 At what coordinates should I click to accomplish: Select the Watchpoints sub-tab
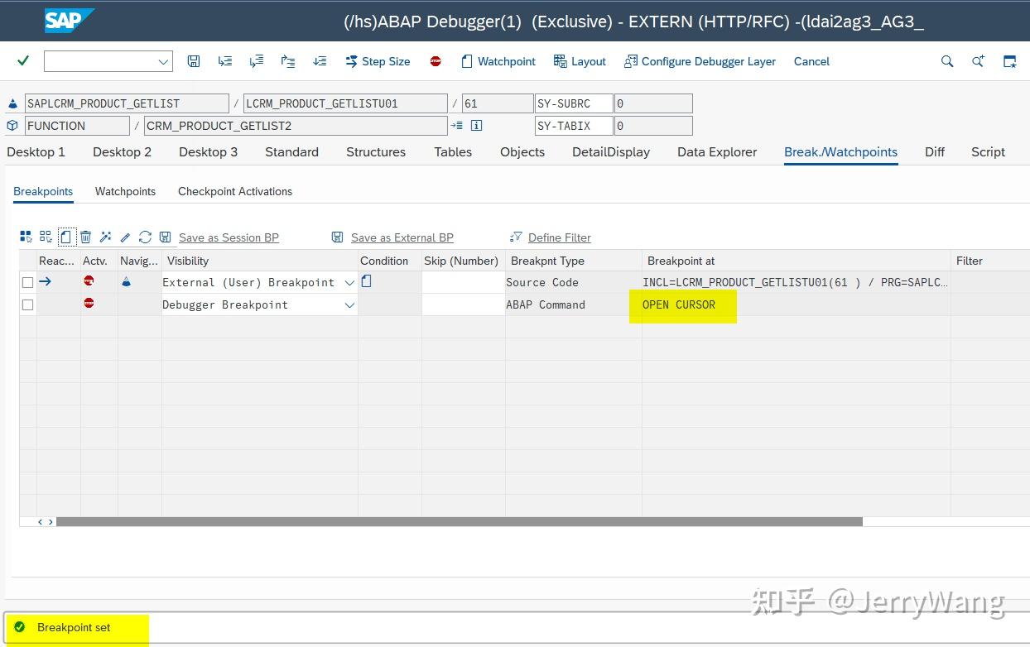pos(125,191)
